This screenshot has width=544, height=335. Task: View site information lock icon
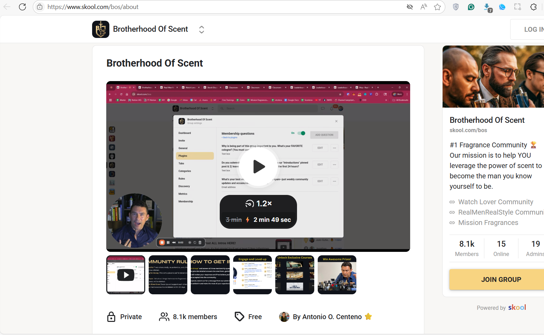point(40,7)
